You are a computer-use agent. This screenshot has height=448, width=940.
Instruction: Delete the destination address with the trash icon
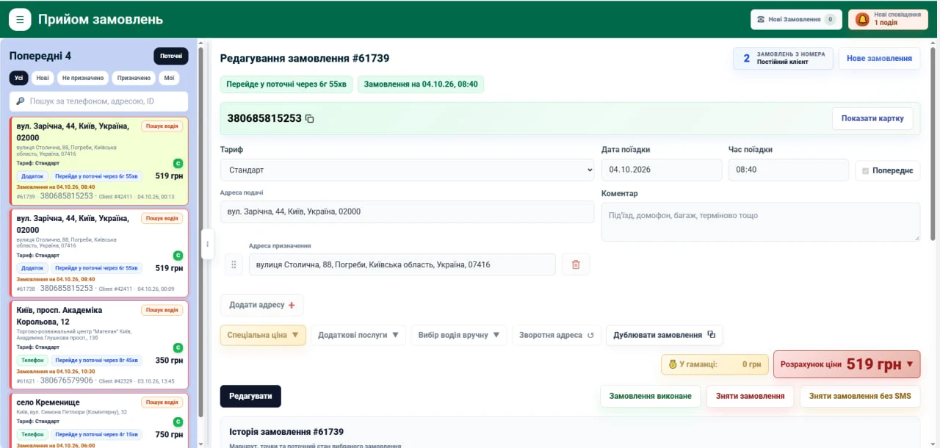tap(576, 264)
